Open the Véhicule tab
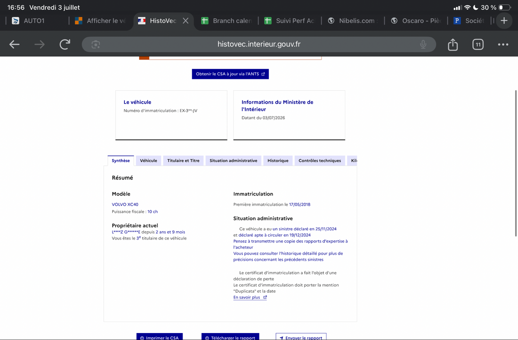The width and height of the screenshot is (518, 340). [148, 161]
